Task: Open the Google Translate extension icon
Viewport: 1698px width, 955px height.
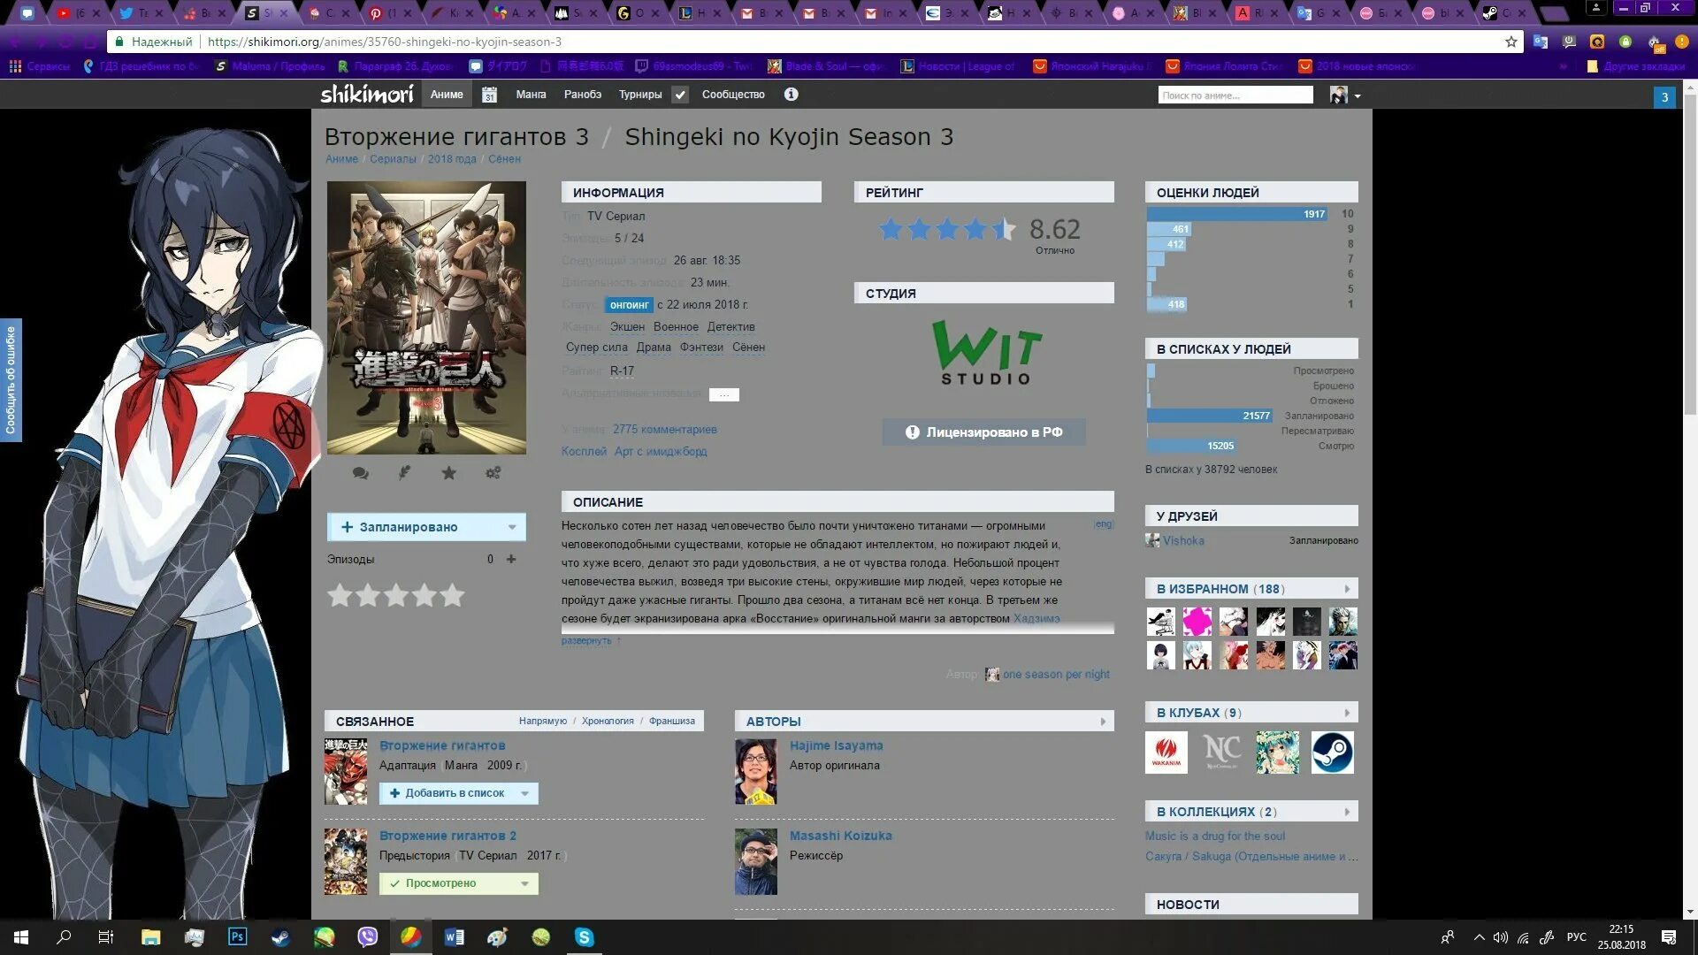Action: coord(1540,42)
